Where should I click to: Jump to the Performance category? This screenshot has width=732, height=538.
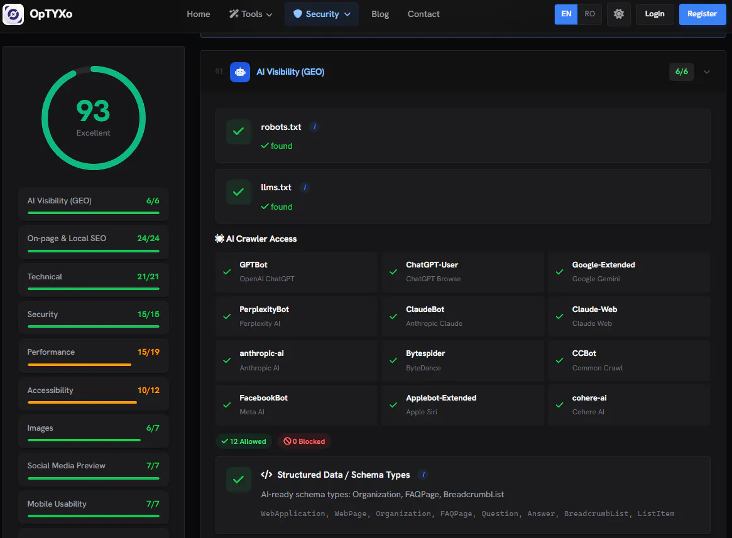pos(94,355)
